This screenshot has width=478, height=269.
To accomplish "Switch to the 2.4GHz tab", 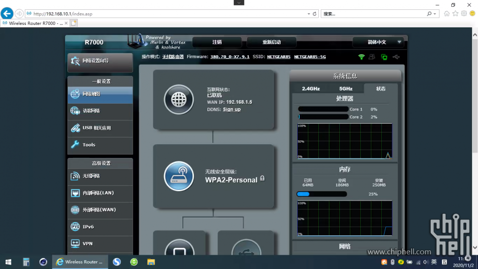I will point(311,89).
